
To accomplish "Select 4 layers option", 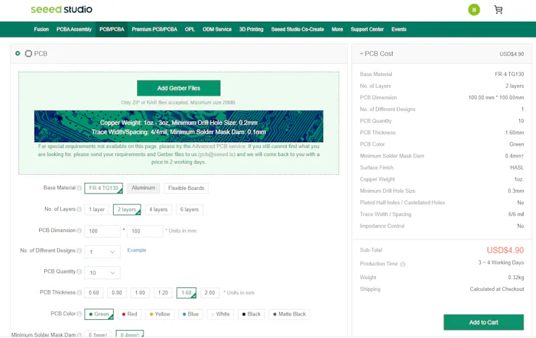I will [159, 209].
